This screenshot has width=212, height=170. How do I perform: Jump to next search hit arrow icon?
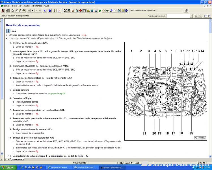click(209, 16)
